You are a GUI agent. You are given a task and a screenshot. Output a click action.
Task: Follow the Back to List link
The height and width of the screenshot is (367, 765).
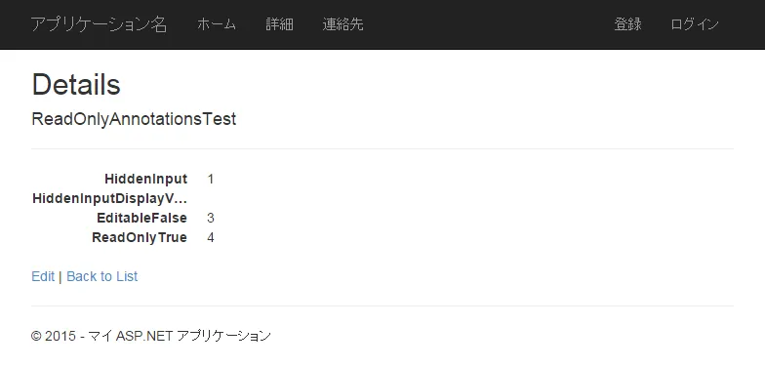pos(101,276)
